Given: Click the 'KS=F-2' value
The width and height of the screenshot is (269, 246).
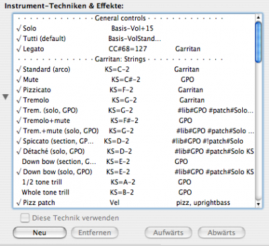Looking at the screenshot, I should click(121, 90).
